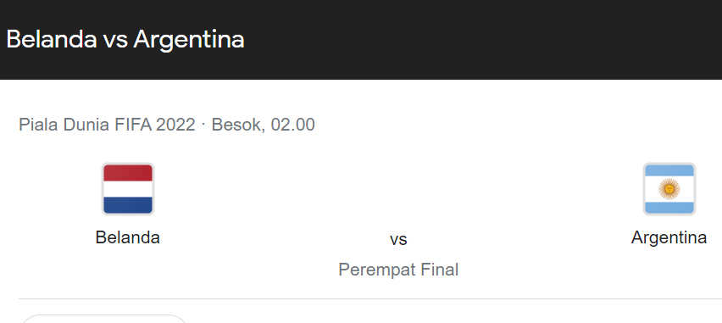Click the Netherlands flag icon
Viewport: 722px width, 323px height.
tap(128, 189)
